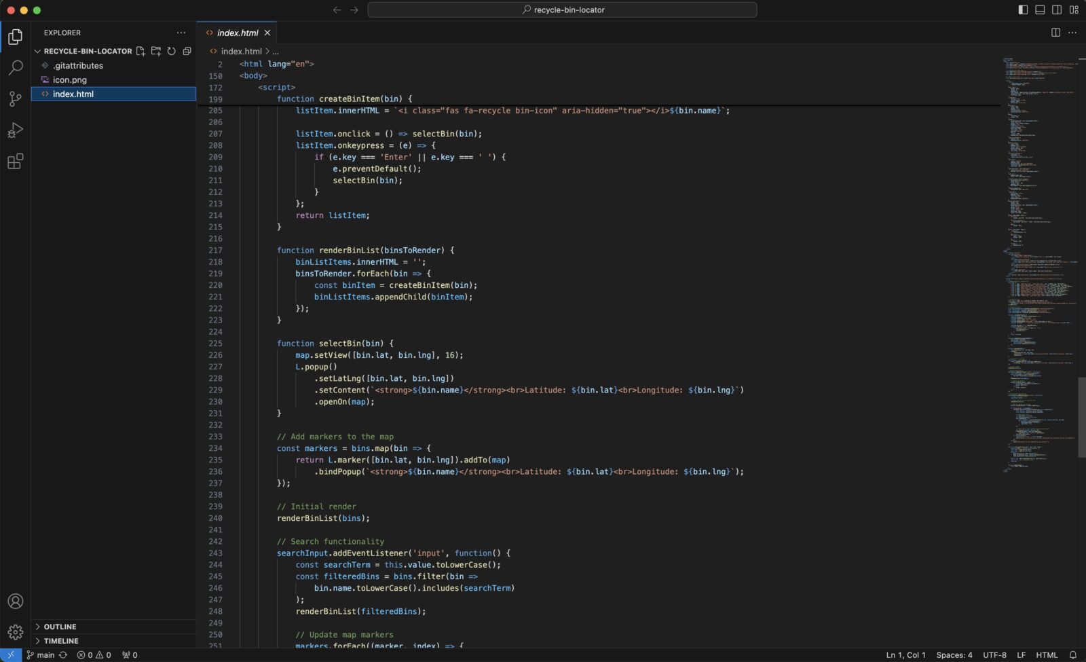Open Run and Debug view icon

(x=15, y=130)
